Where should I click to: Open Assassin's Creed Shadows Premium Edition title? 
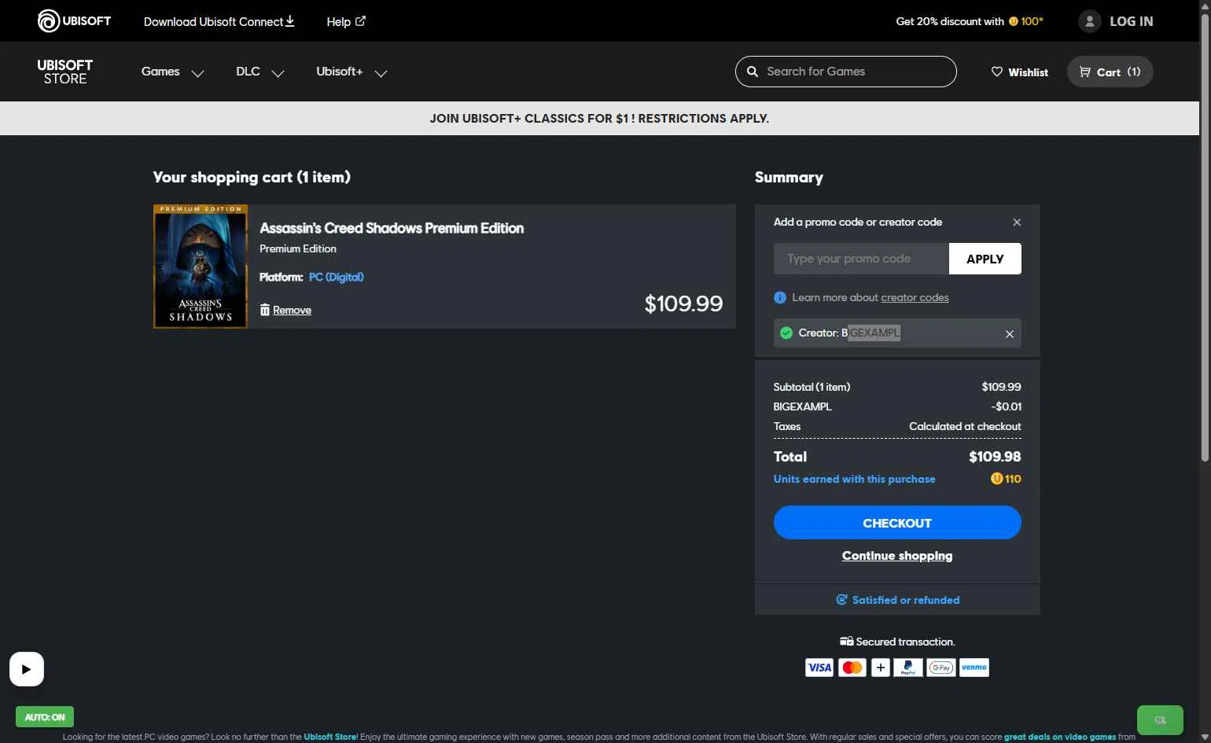(x=392, y=228)
